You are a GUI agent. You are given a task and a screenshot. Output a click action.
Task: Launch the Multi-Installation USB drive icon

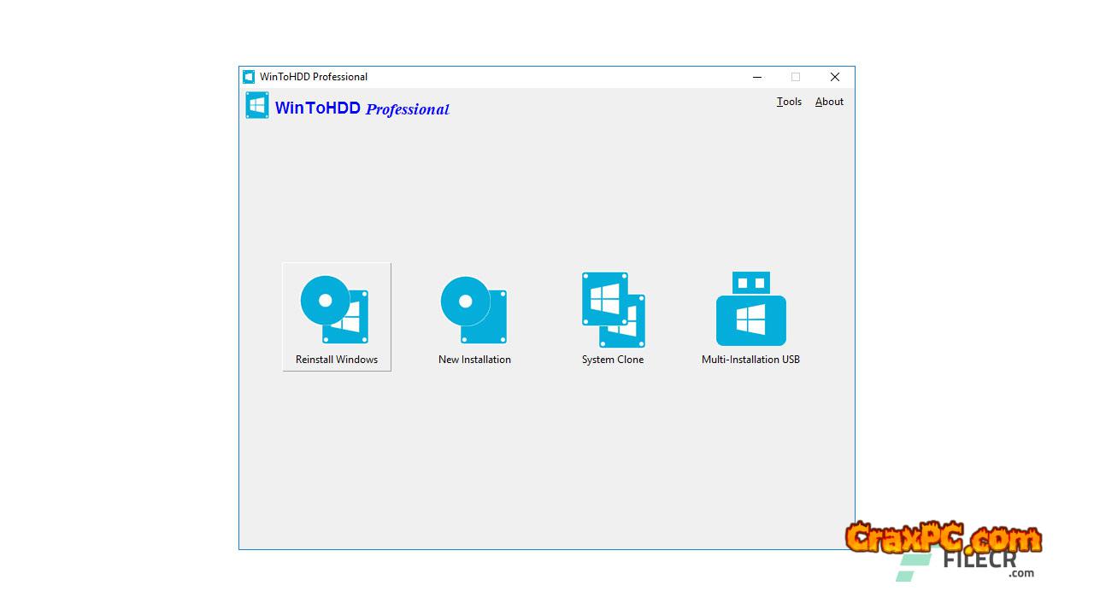pyautogui.click(x=751, y=308)
